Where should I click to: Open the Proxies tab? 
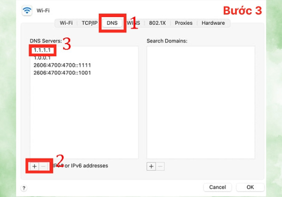(184, 23)
